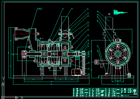Click the section view label above the right view

point(109,14)
